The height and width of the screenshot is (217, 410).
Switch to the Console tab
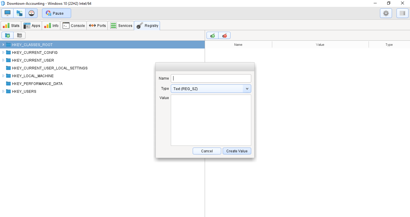pos(73,25)
